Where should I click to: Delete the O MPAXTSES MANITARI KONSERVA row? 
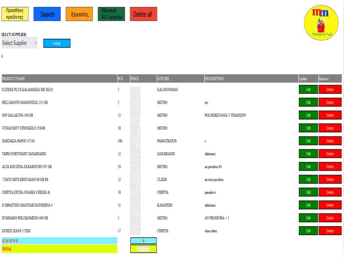330,205
